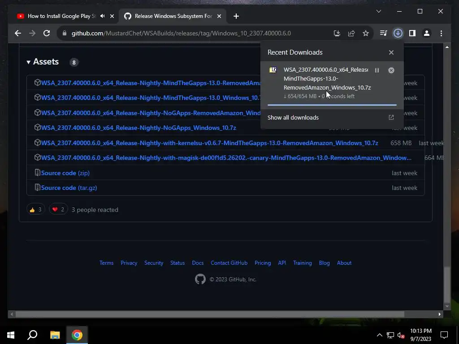The height and width of the screenshot is (344, 459).
Task: Download Nightly-MindTheGapps-13.0_Windows_10 asset
Action: (151, 98)
